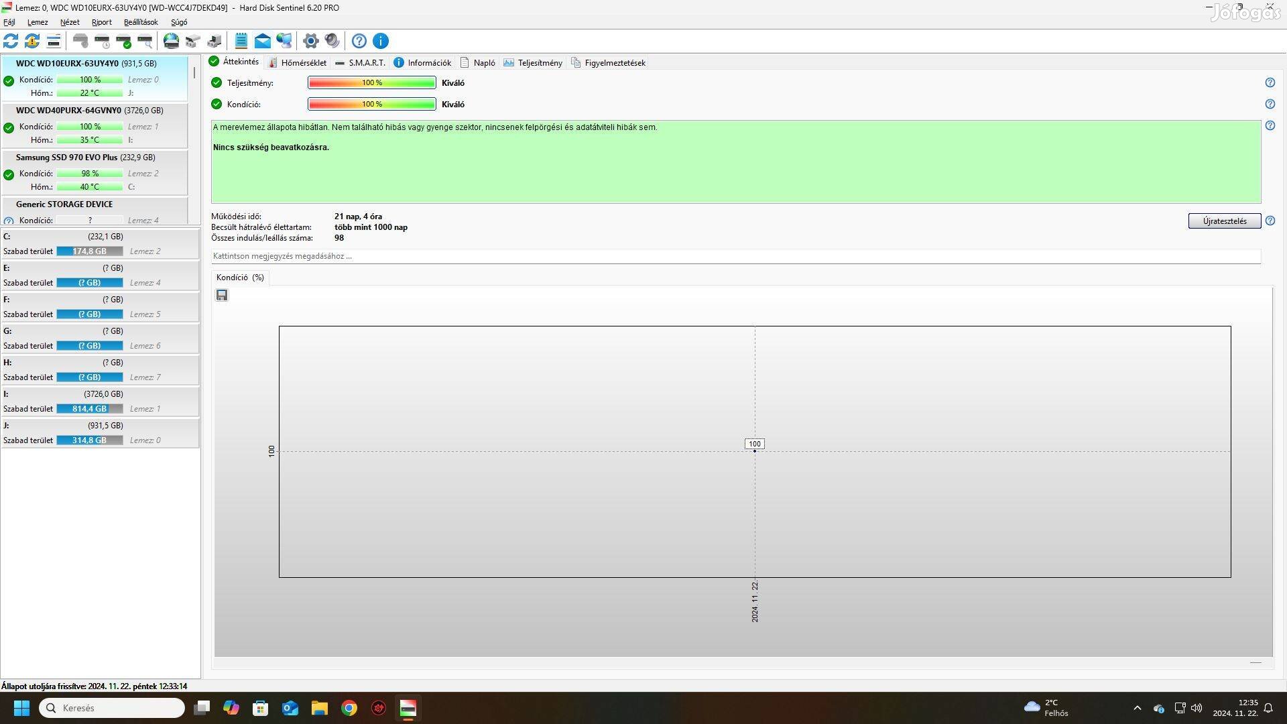Click the 100 data point on chart
Screen dimensions: 1287x724
(x=755, y=450)
